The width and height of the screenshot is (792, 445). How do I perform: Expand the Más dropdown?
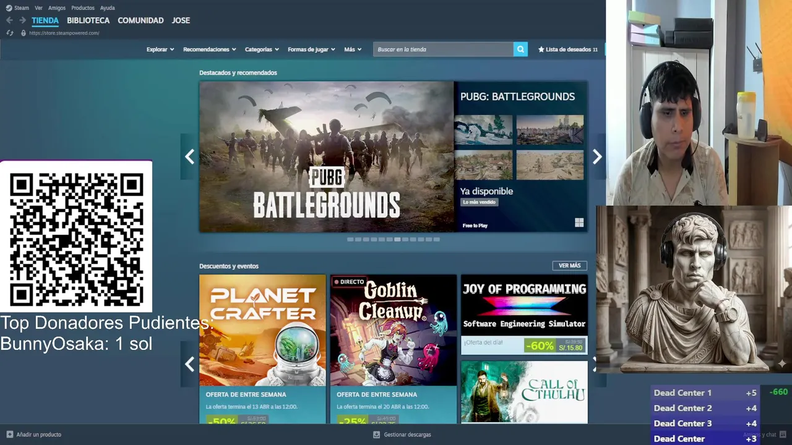pos(353,49)
